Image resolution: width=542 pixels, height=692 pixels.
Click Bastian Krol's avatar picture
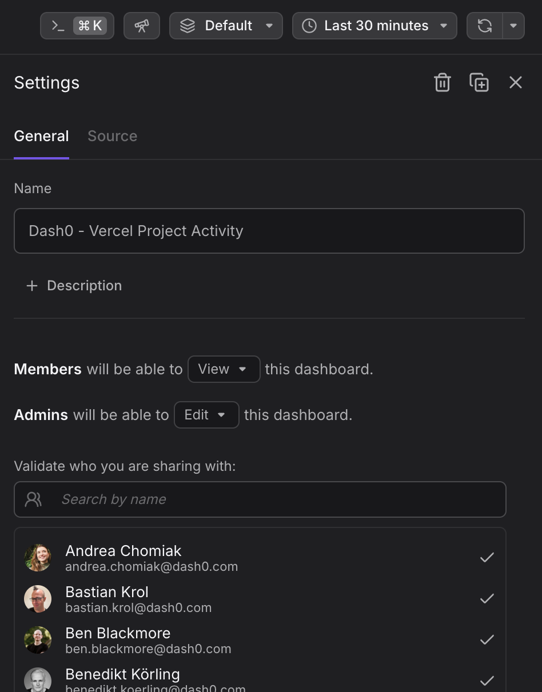click(38, 599)
